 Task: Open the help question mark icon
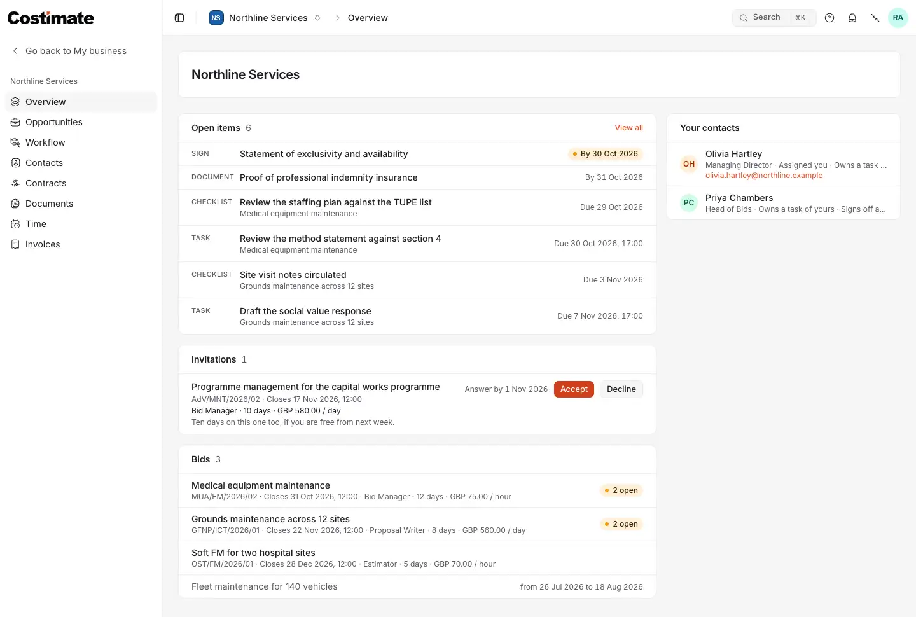(829, 18)
